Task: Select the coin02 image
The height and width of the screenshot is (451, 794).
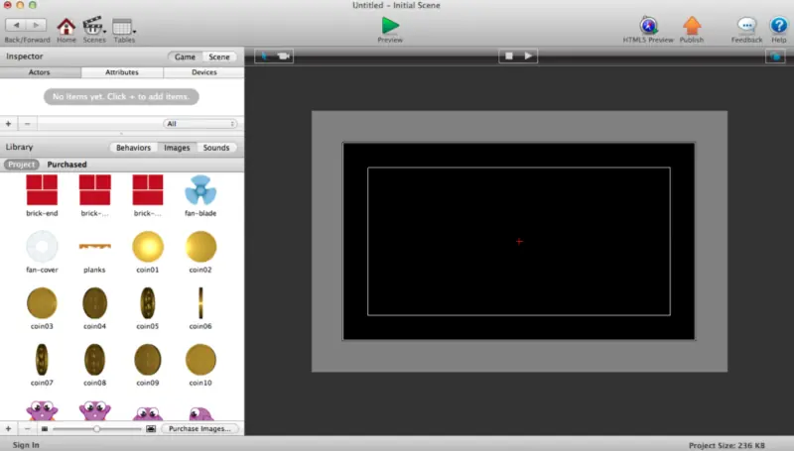Action: (200, 252)
